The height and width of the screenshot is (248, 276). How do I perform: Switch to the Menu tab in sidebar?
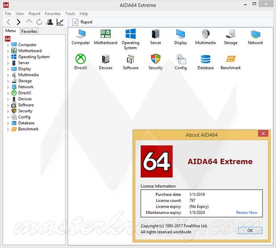click(x=10, y=31)
